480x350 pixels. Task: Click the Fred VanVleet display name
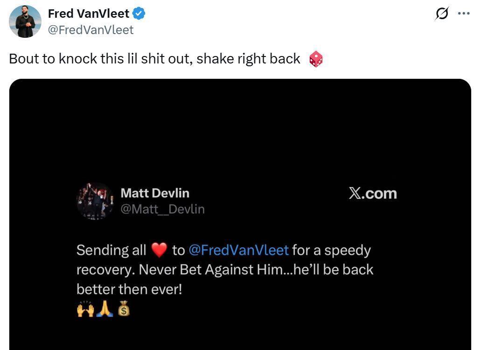[x=89, y=14]
